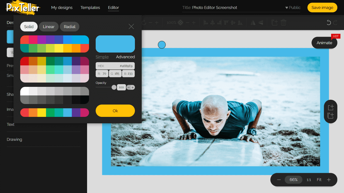Click the duplicate element icon in the toolbar
Image resolution: width=344 pixels, height=193 pixels.
pos(274,23)
